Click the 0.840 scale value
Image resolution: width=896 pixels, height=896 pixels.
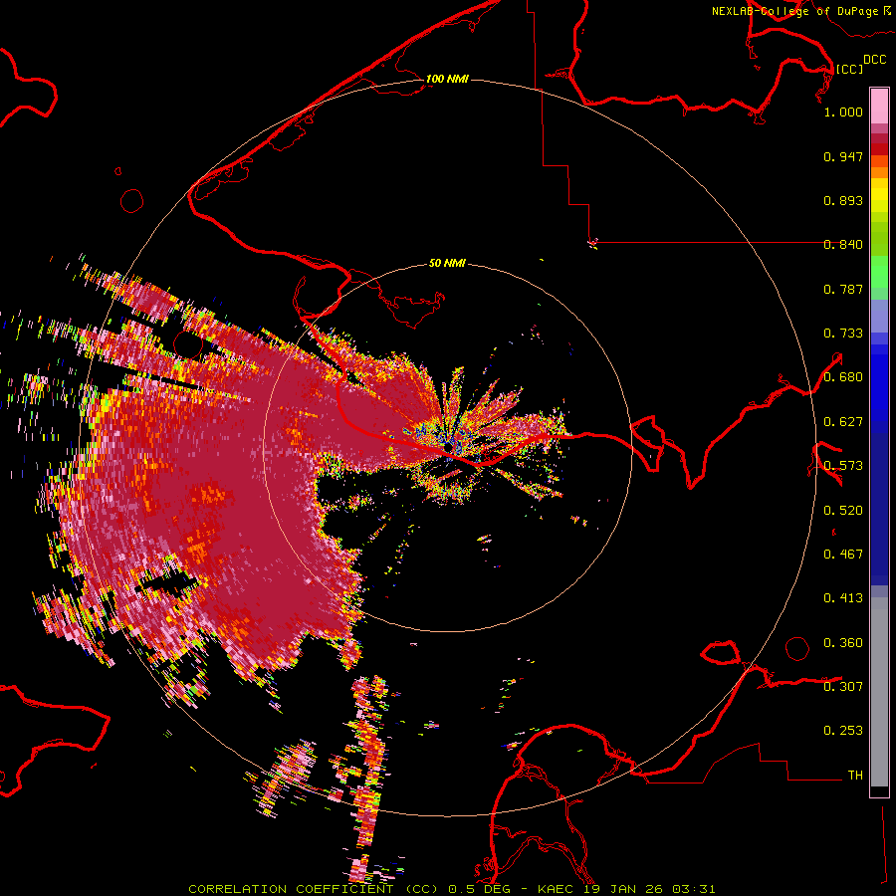tap(843, 245)
